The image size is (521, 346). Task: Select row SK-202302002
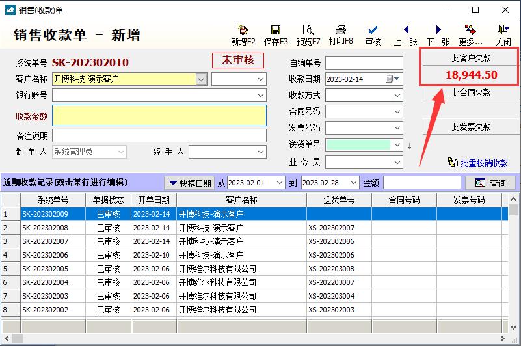point(254,310)
